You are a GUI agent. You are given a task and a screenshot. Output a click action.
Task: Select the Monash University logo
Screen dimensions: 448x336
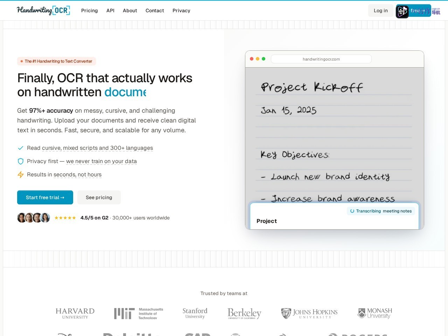tap(374, 313)
